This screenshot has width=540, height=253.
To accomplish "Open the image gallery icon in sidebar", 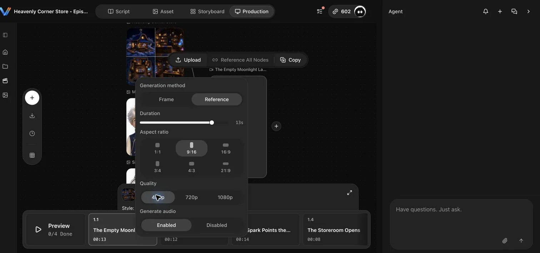I will (x=5, y=95).
